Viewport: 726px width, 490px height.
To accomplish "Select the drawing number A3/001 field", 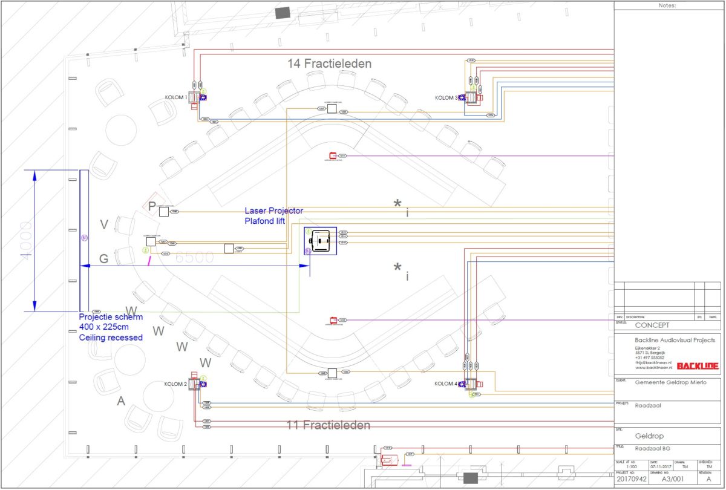I will [x=673, y=479].
